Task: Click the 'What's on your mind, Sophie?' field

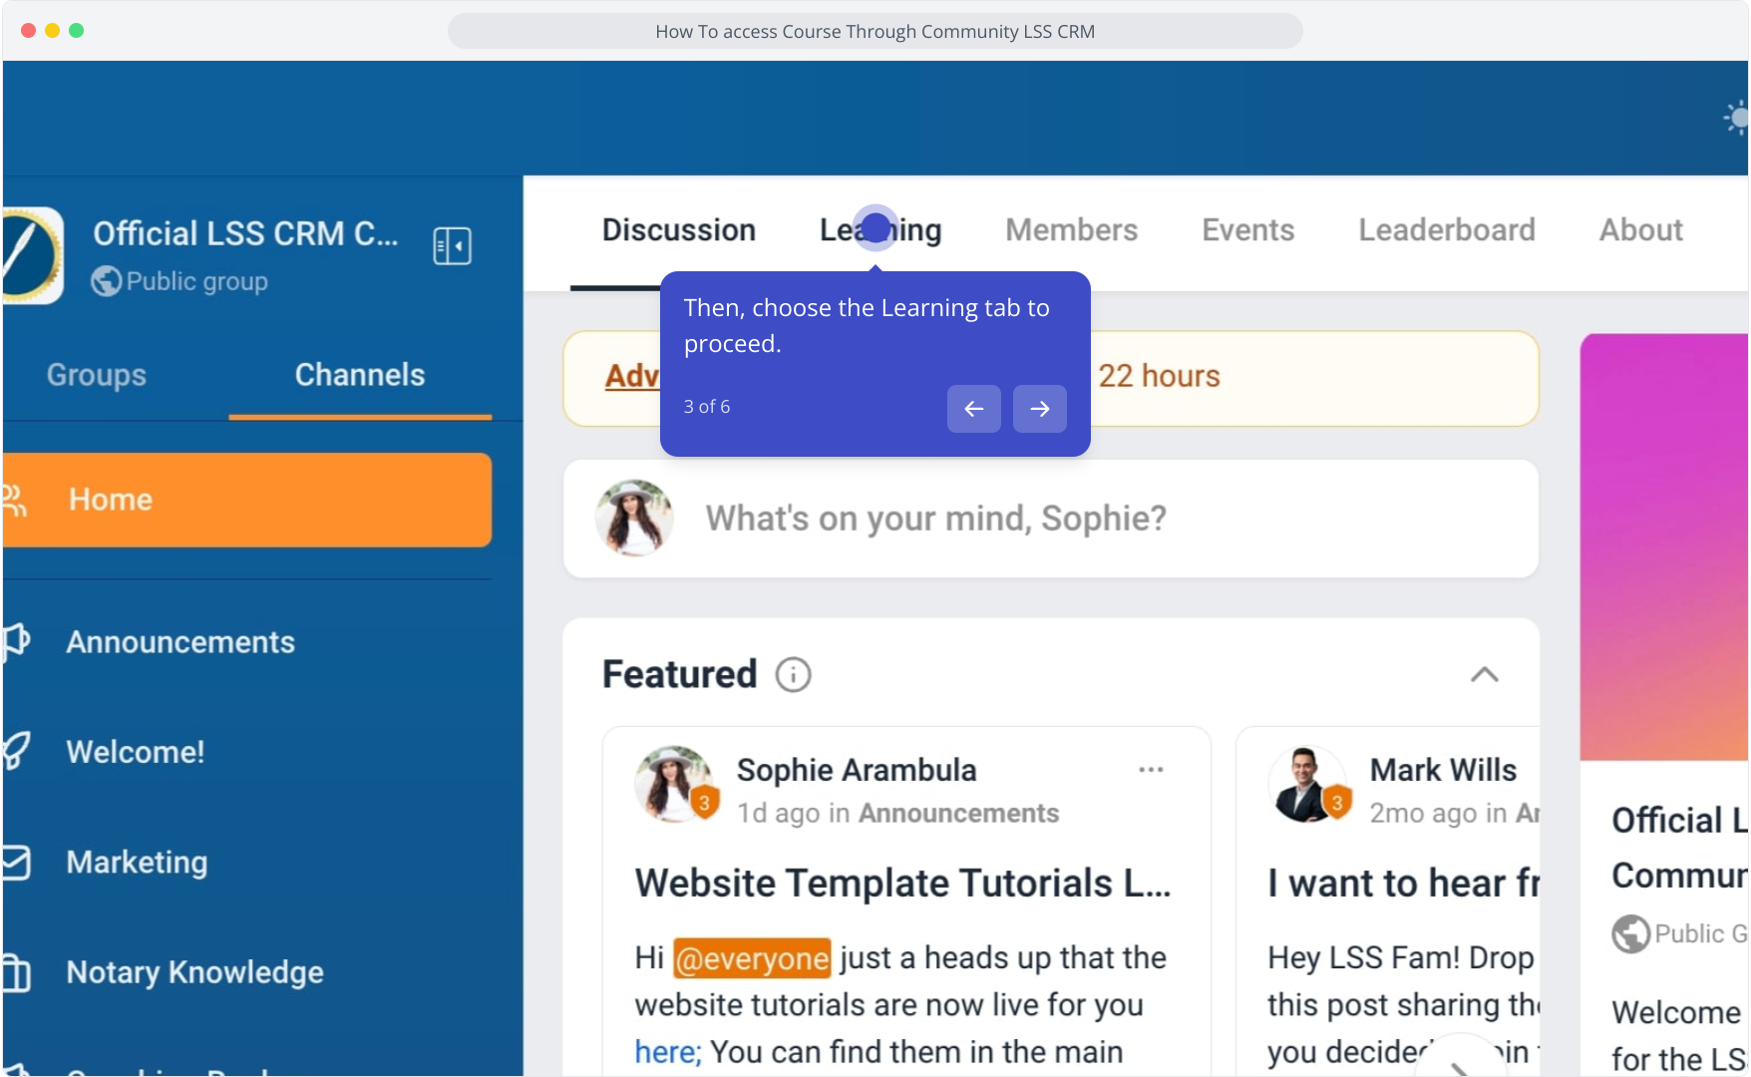Action: (x=1051, y=519)
